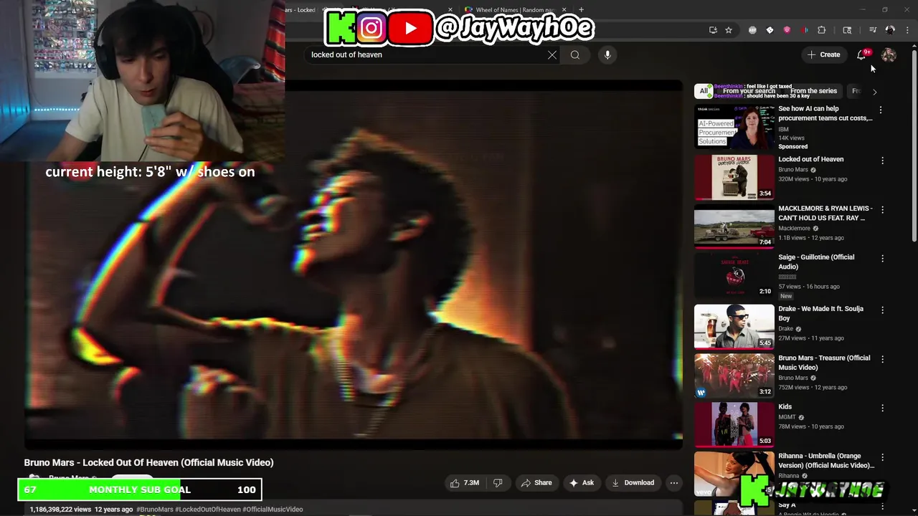Select the From the series chip

click(x=813, y=91)
